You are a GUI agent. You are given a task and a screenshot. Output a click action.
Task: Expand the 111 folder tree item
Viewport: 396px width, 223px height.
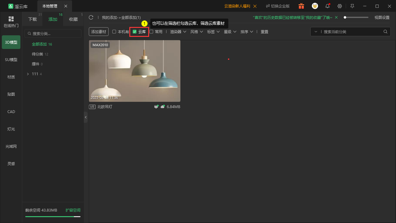(28, 74)
